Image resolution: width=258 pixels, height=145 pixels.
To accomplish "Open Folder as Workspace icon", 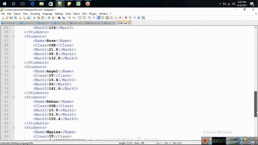I will pos(116,18).
